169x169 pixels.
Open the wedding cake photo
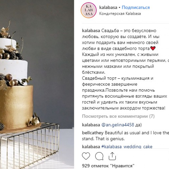(37, 84)
